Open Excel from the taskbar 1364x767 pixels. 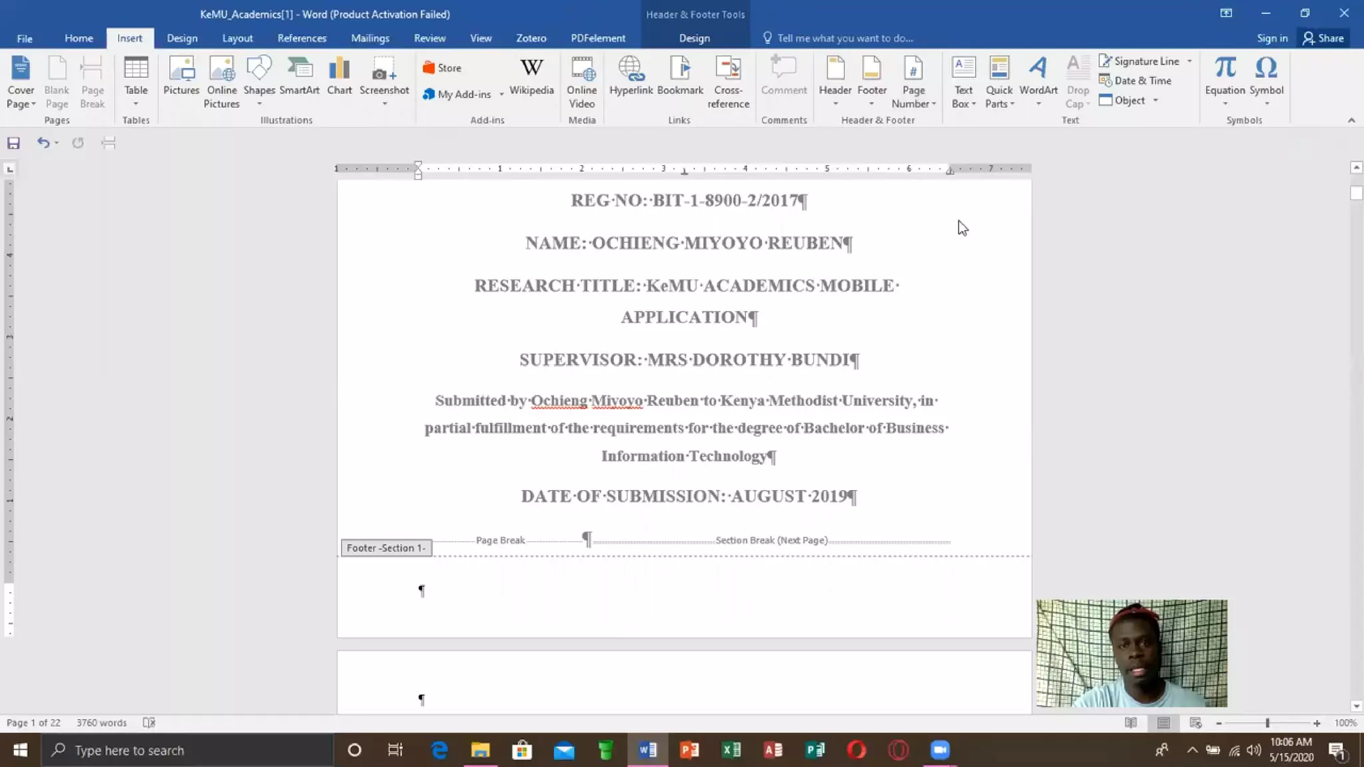point(731,750)
